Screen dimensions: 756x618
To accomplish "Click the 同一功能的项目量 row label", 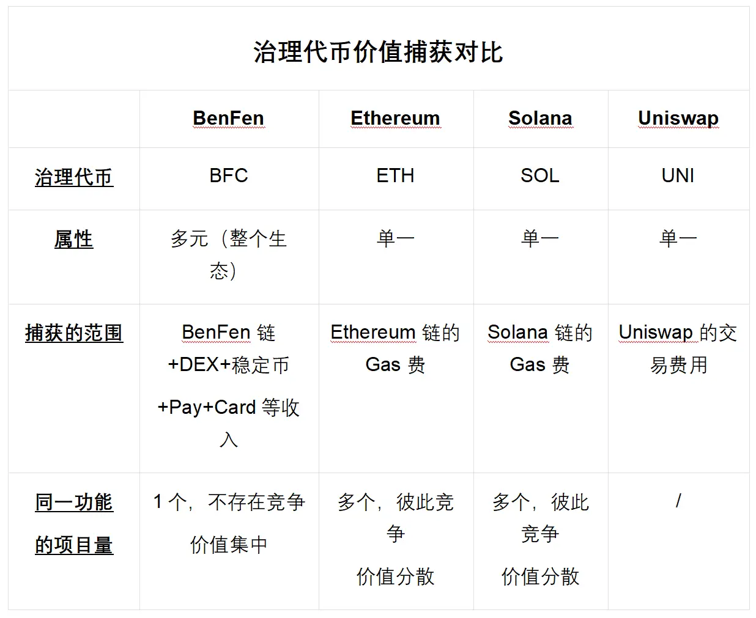I will click(x=74, y=523).
